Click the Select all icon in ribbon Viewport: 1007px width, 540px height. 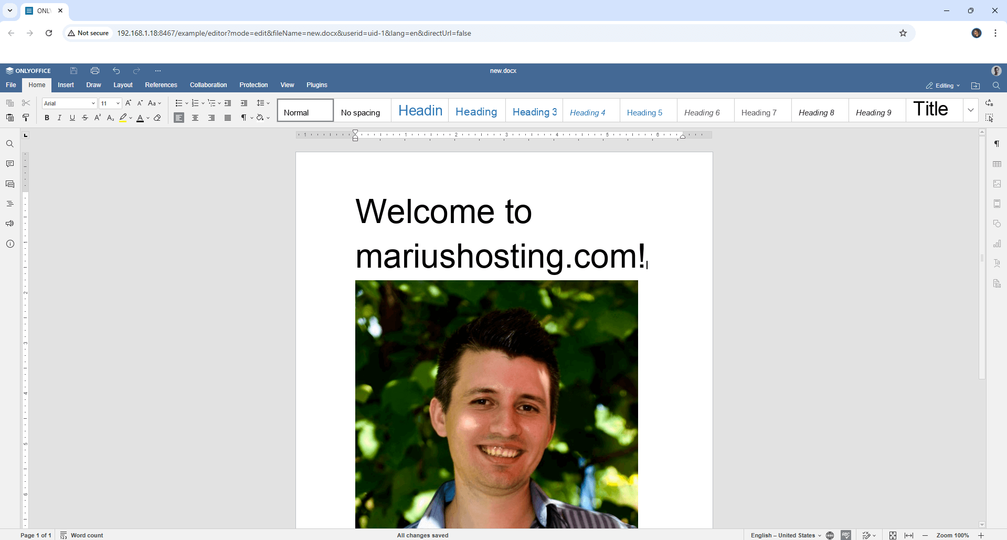click(989, 118)
